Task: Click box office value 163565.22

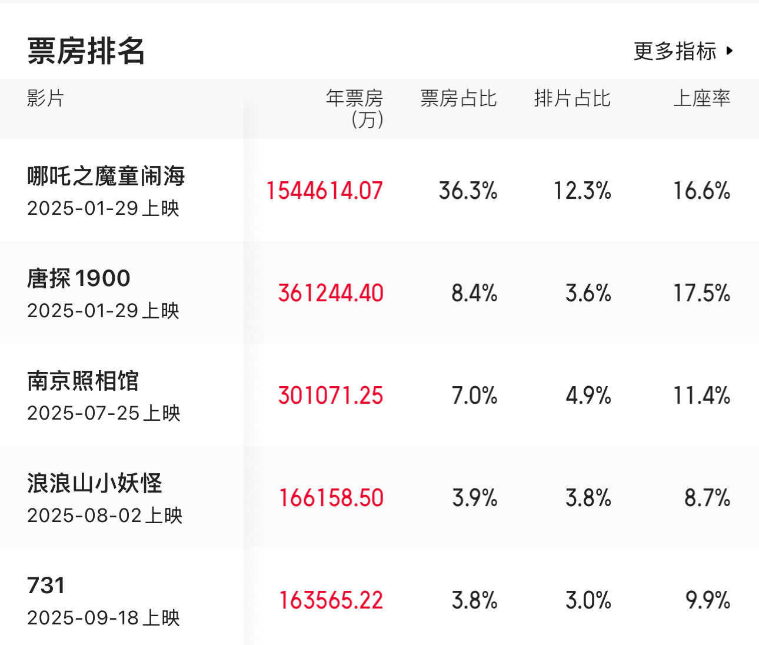Action: pos(331,600)
